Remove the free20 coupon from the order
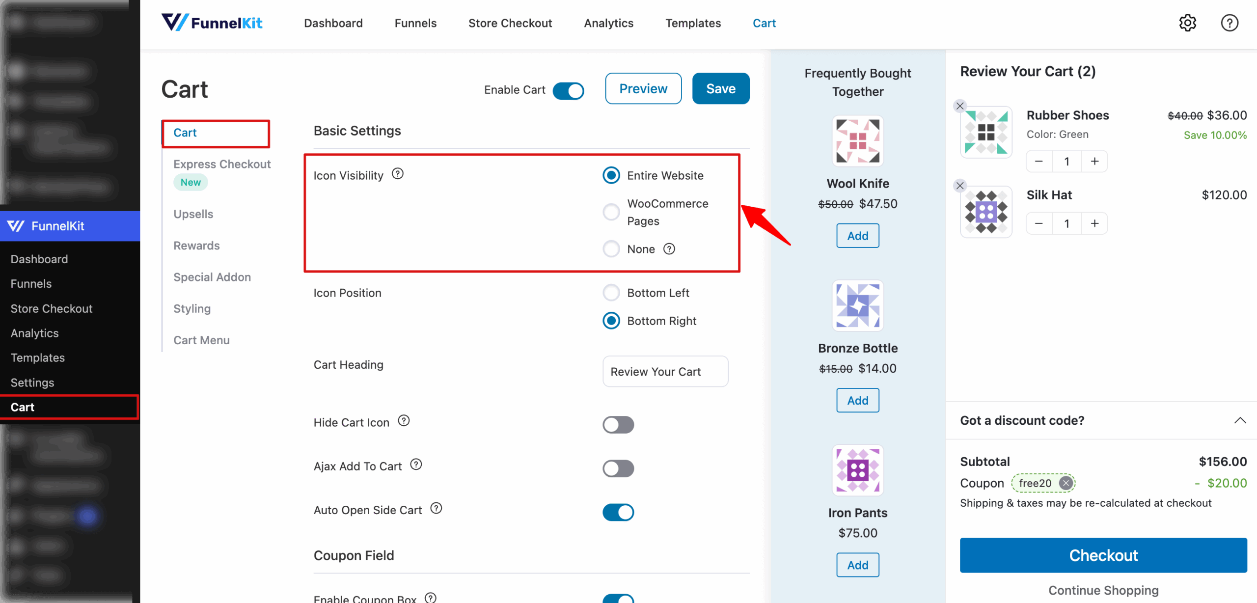1257x603 pixels. (x=1066, y=483)
